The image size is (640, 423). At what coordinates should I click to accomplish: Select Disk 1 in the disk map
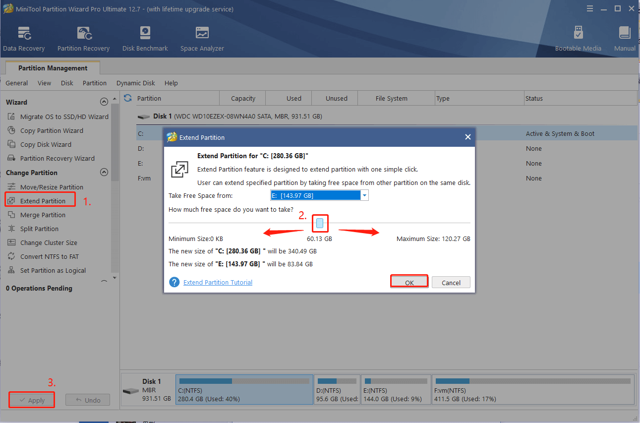148,390
